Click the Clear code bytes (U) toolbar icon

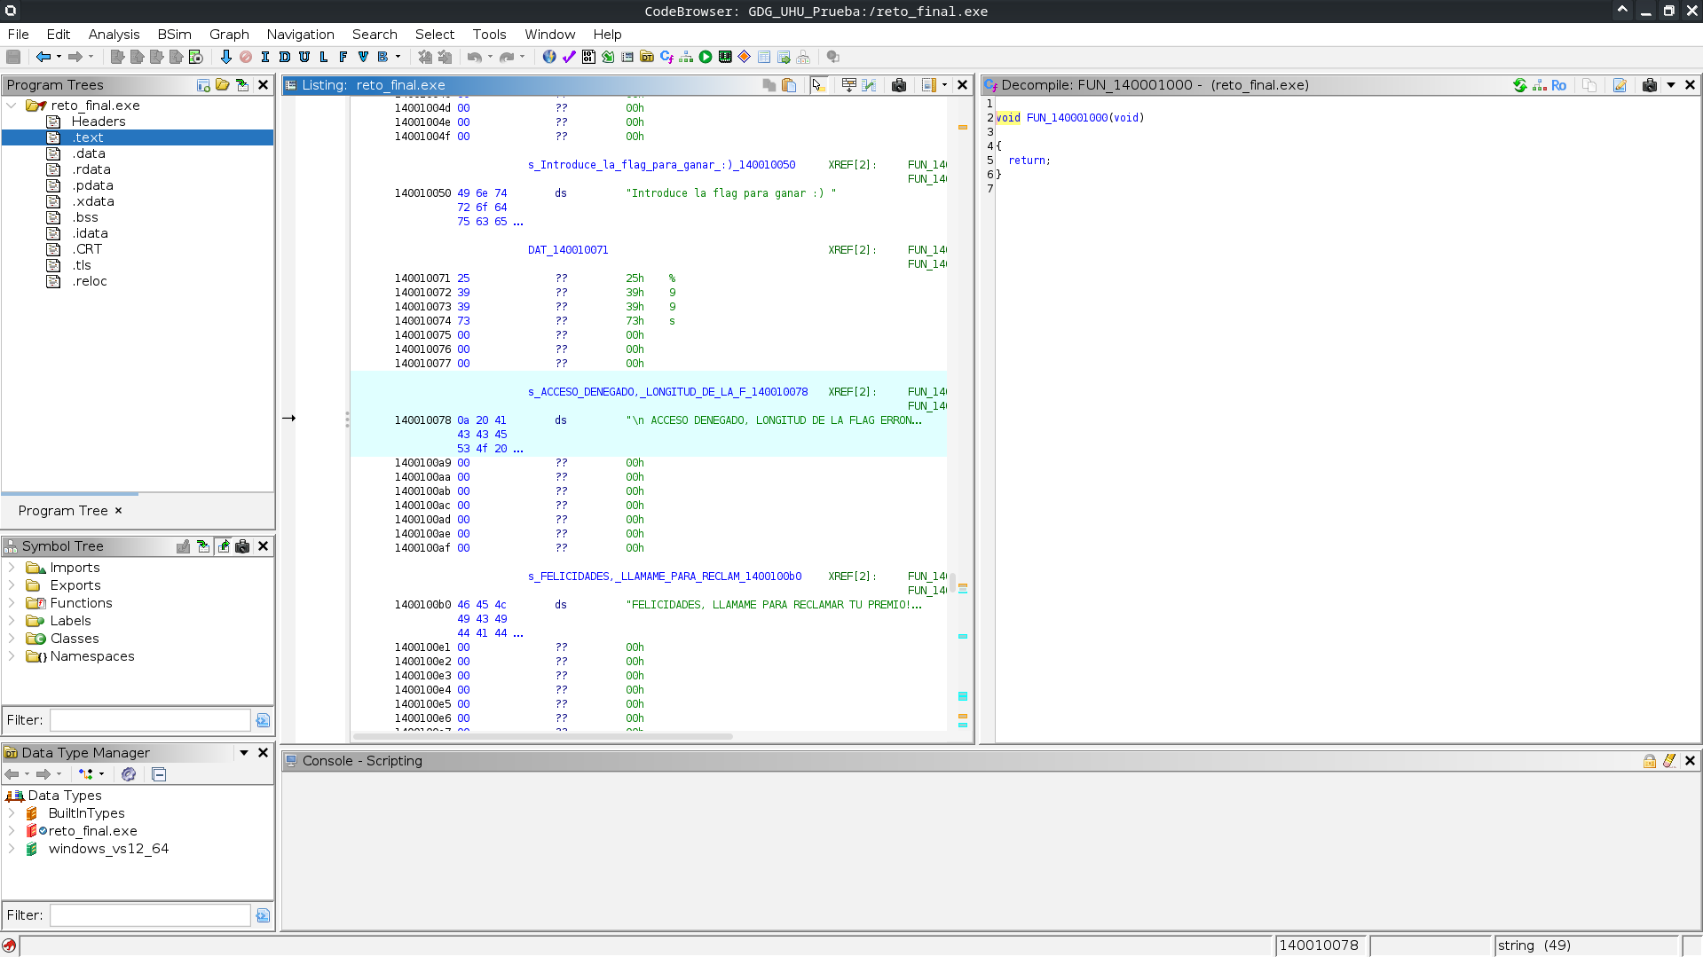pyautogui.click(x=304, y=57)
